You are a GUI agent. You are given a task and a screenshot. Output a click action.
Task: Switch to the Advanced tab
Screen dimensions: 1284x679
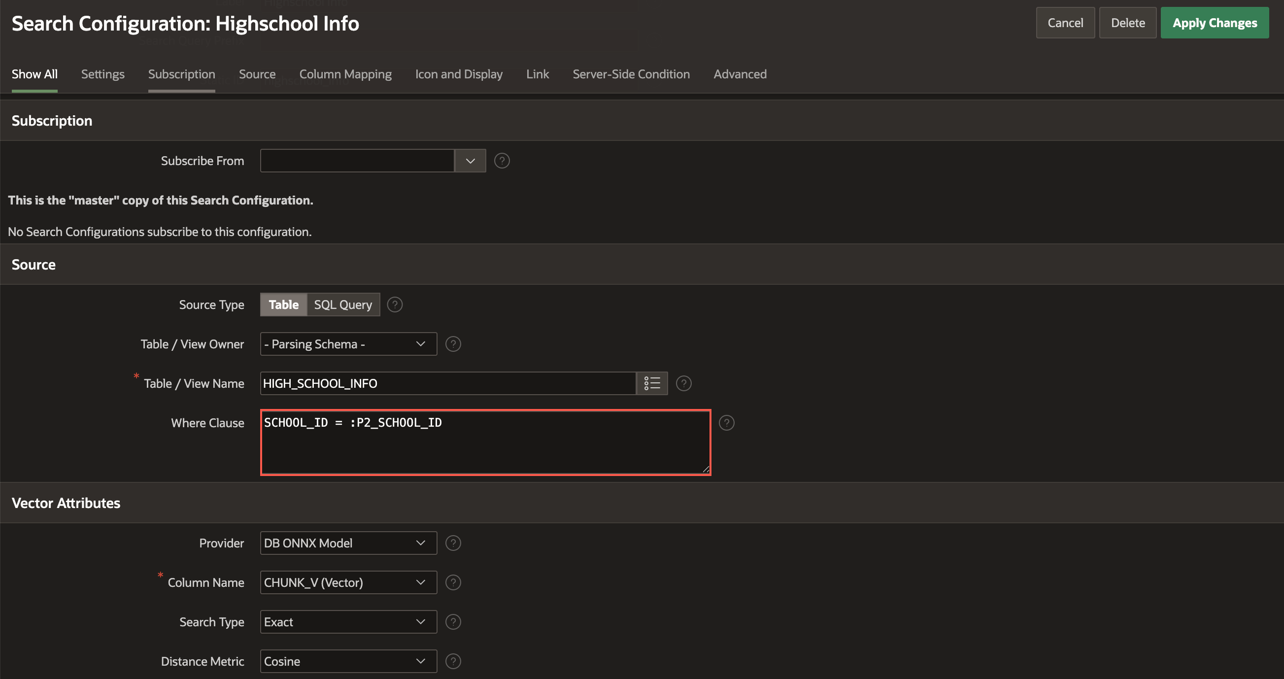pyautogui.click(x=740, y=74)
